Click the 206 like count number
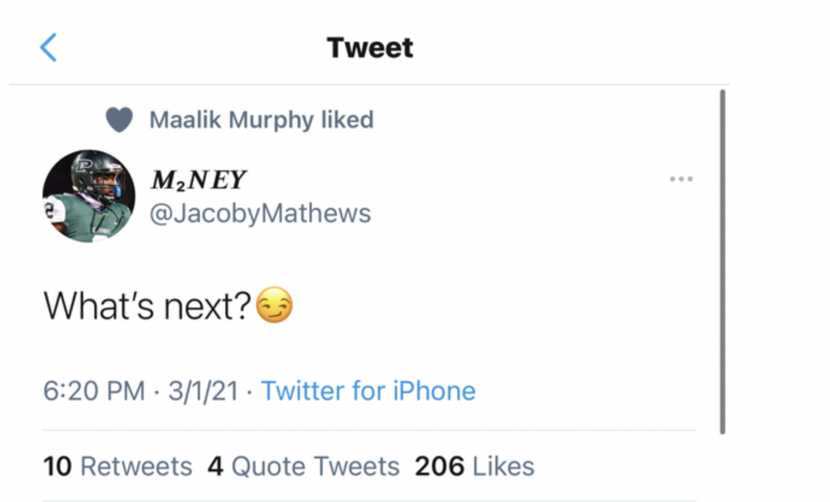The image size is (830, 502). [x=440, y=466]
